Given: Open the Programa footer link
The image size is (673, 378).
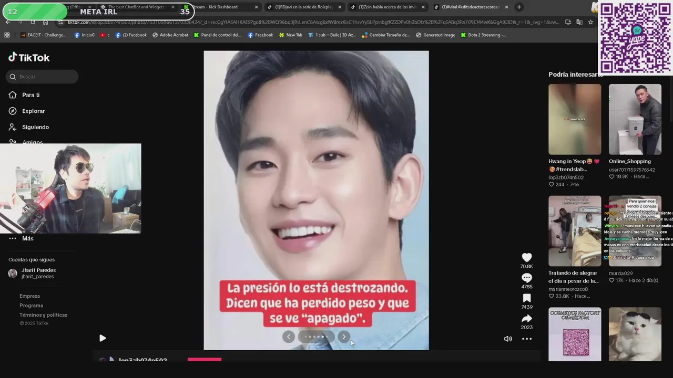Looking at the screenshot, I should [x=31, y=306].
